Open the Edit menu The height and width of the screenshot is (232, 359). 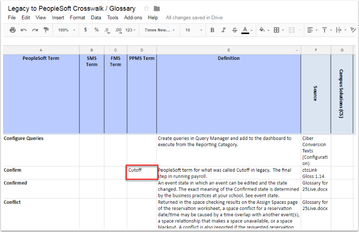click(x=26, y=18)
